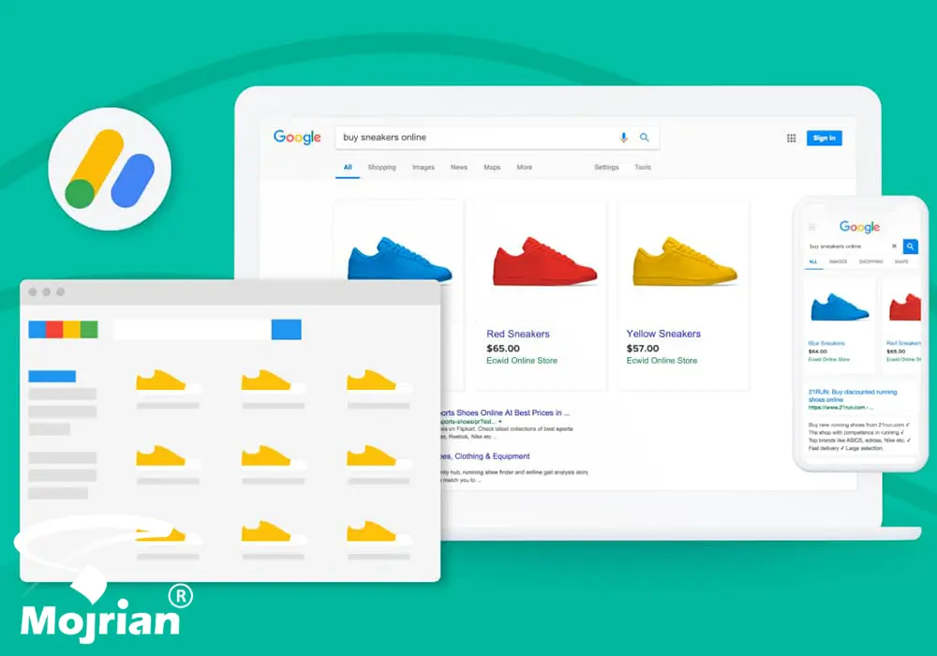Click the middle yellow shoe in top row
This screenshot has width=937, height=656.
point(266,380)
